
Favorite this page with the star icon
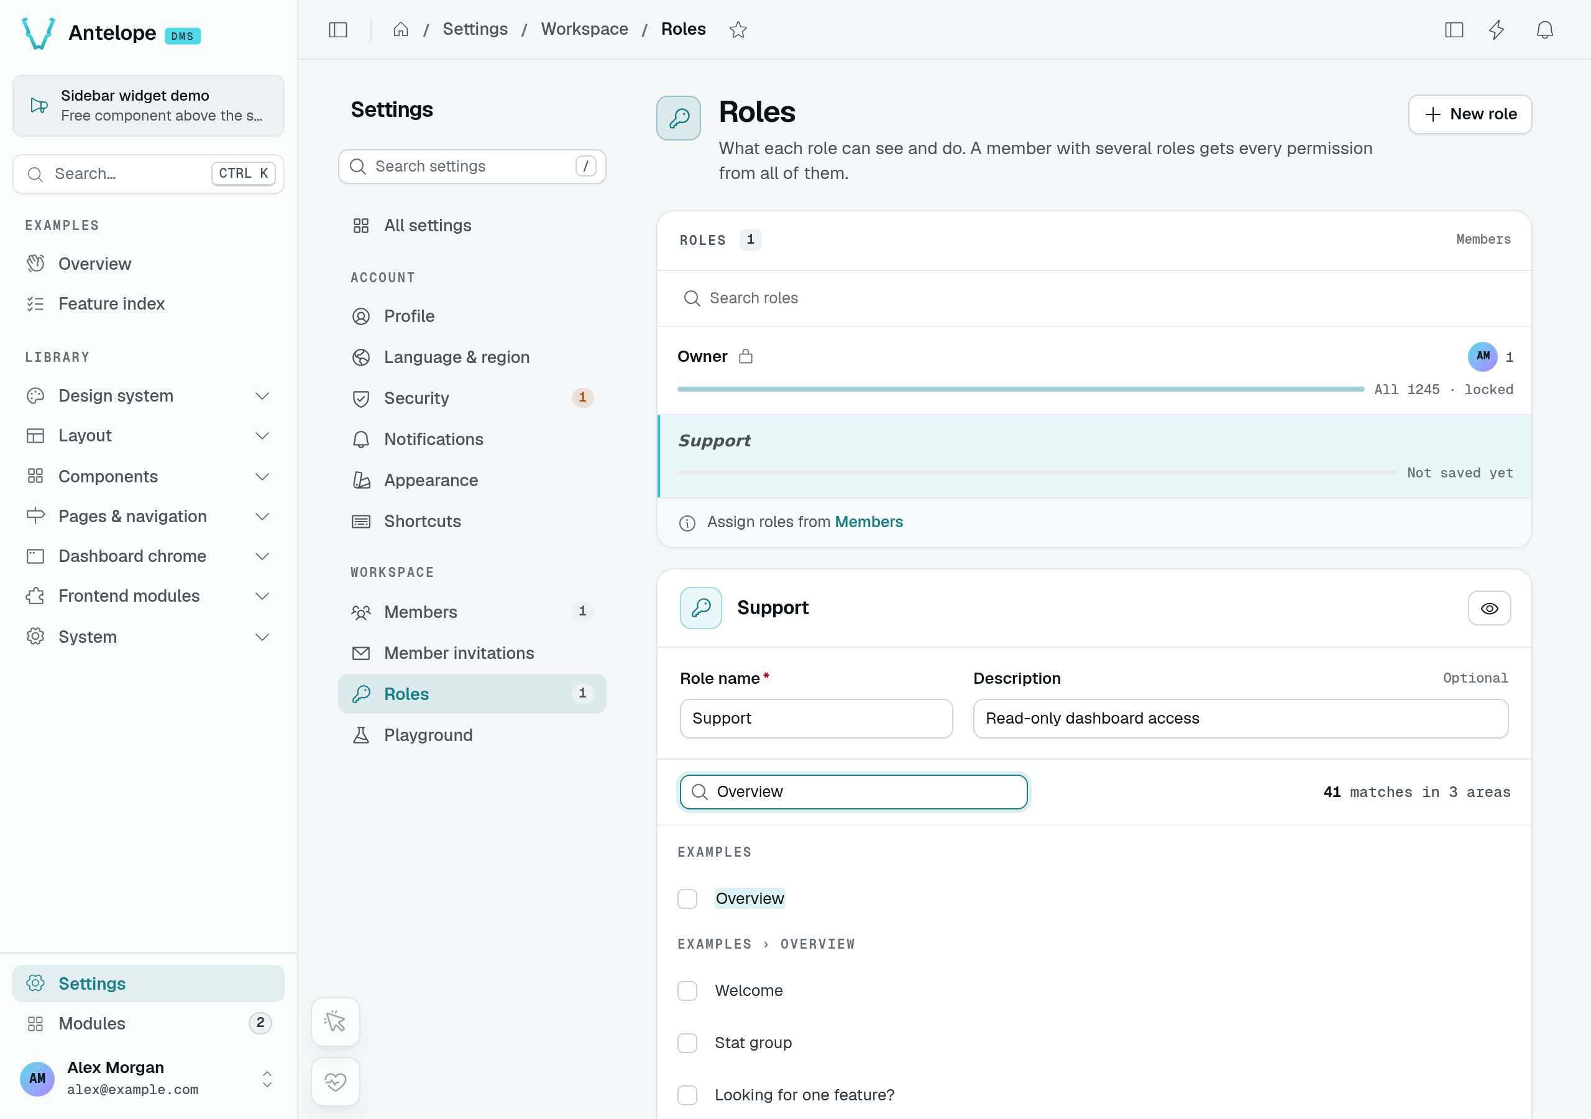point(738,29)
